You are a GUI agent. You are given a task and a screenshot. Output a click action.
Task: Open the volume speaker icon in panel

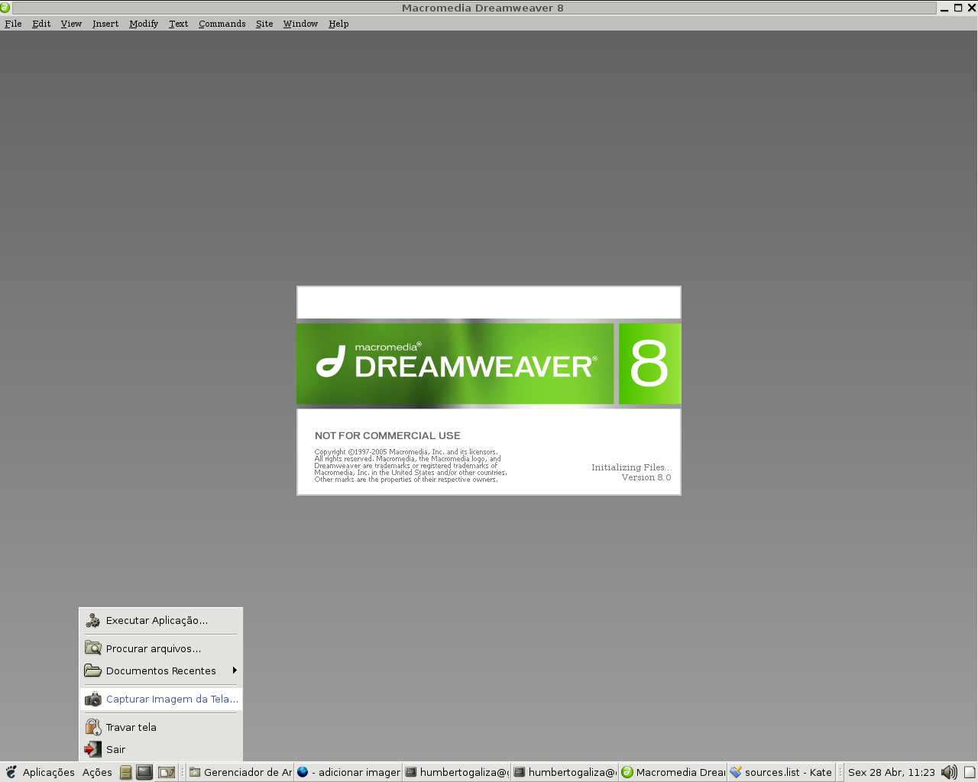coord(949,772)
